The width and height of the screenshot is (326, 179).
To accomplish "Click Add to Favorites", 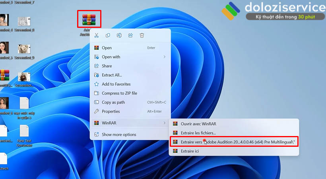I will tap(116, 84).
